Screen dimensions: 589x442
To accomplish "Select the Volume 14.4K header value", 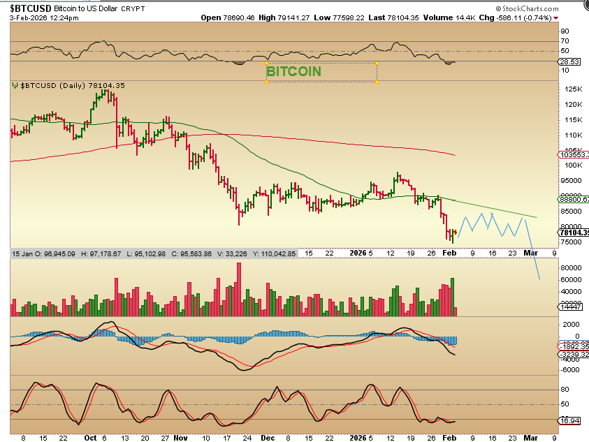I will [x=449, y=17].
